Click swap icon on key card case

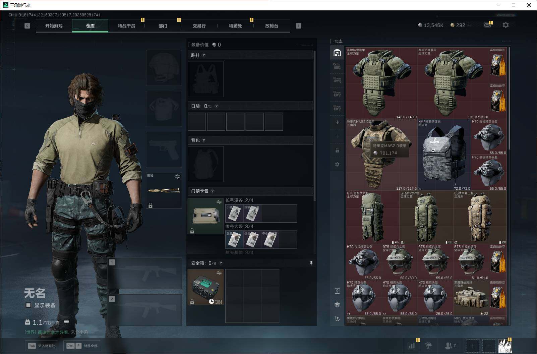pyautogui.click(x=219, y=202)
